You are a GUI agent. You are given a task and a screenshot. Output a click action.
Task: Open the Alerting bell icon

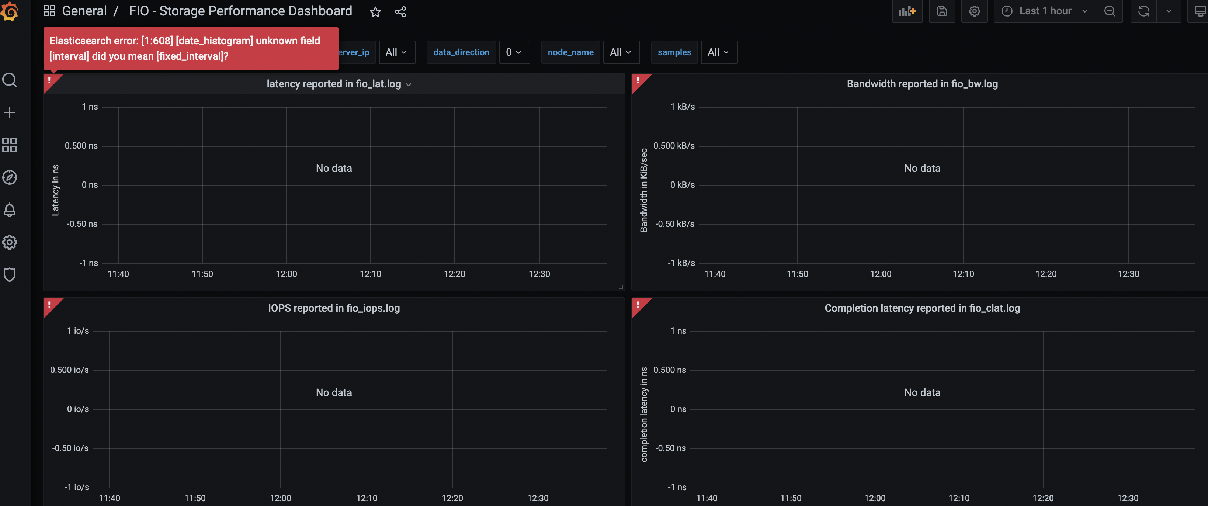[10, 209]
